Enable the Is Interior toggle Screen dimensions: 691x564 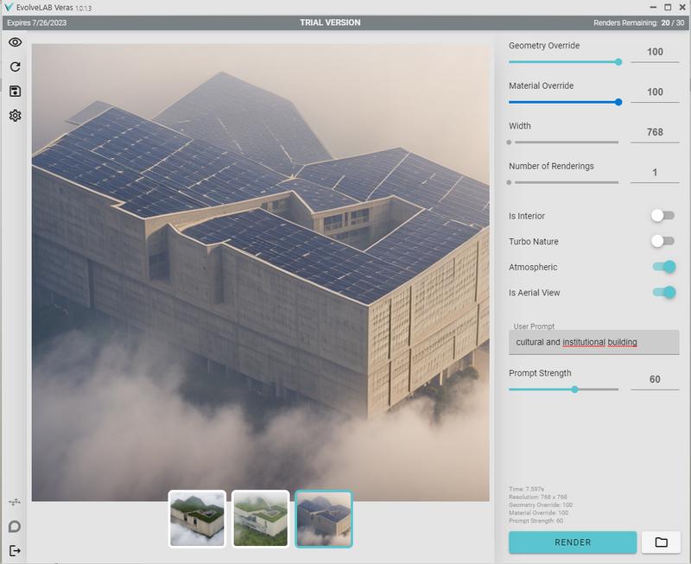coord(662,215)
